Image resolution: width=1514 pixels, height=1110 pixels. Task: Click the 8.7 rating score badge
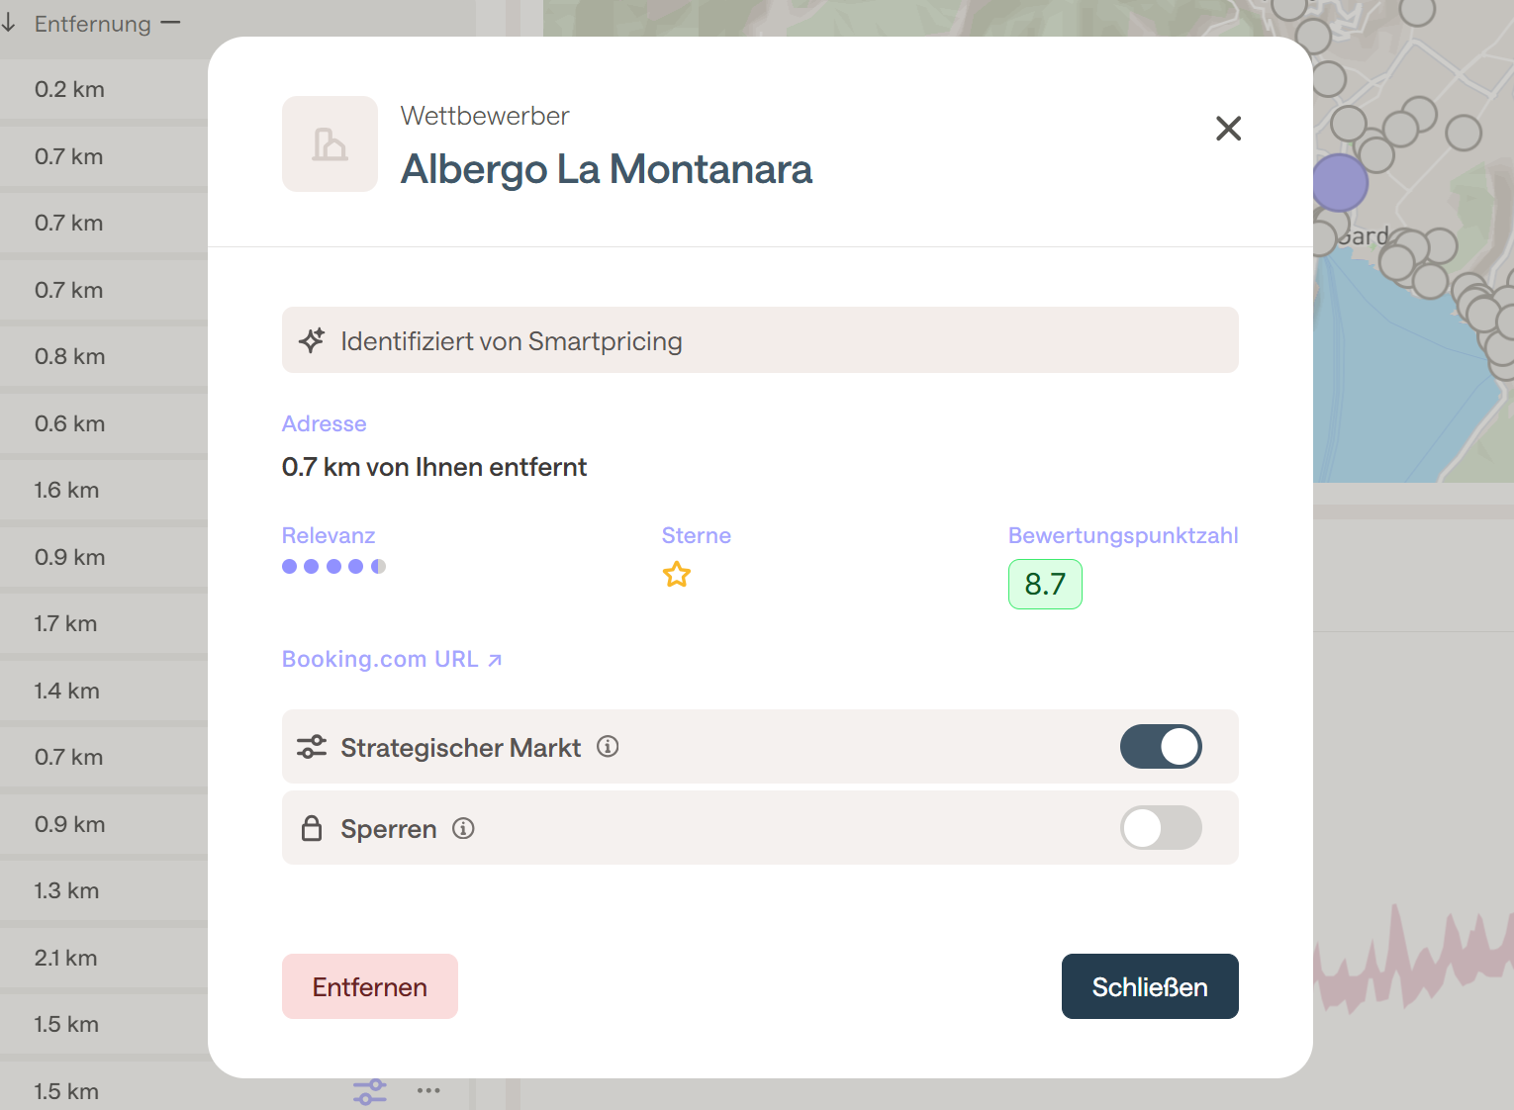point(1045,584)
